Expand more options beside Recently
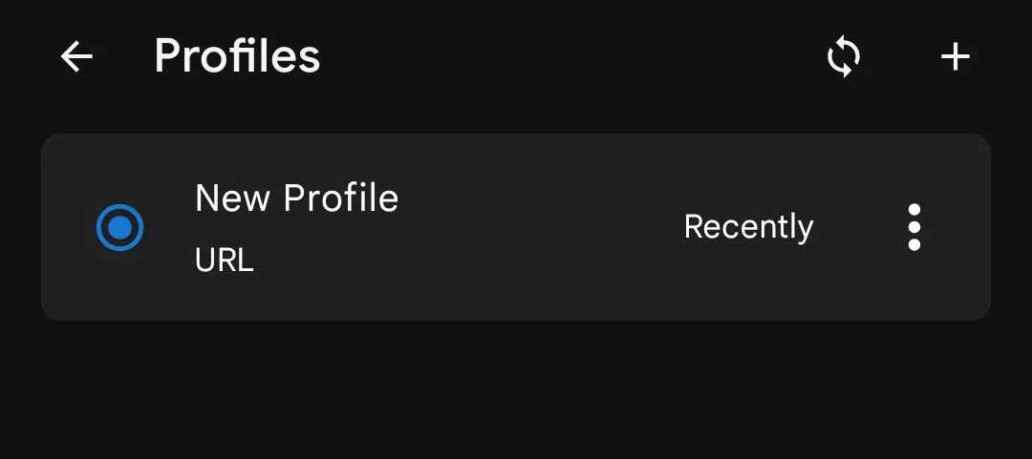1032x459 pixels. tap(914, 227)
